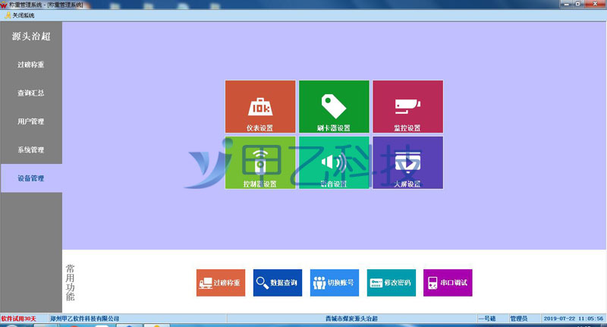The height and width of the screenshot is (327, 607).
Task: Click the 串口调试 serial debug shortcut
Action: (447, 283)
